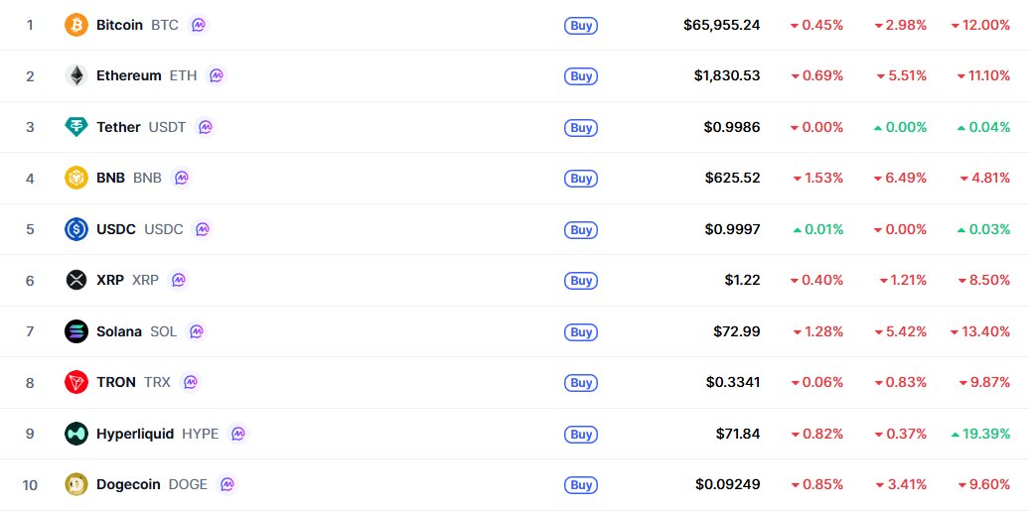Open the purple chat icon beside DOGE
Viewport: 1029px width, 512px height.
(227, 484)
